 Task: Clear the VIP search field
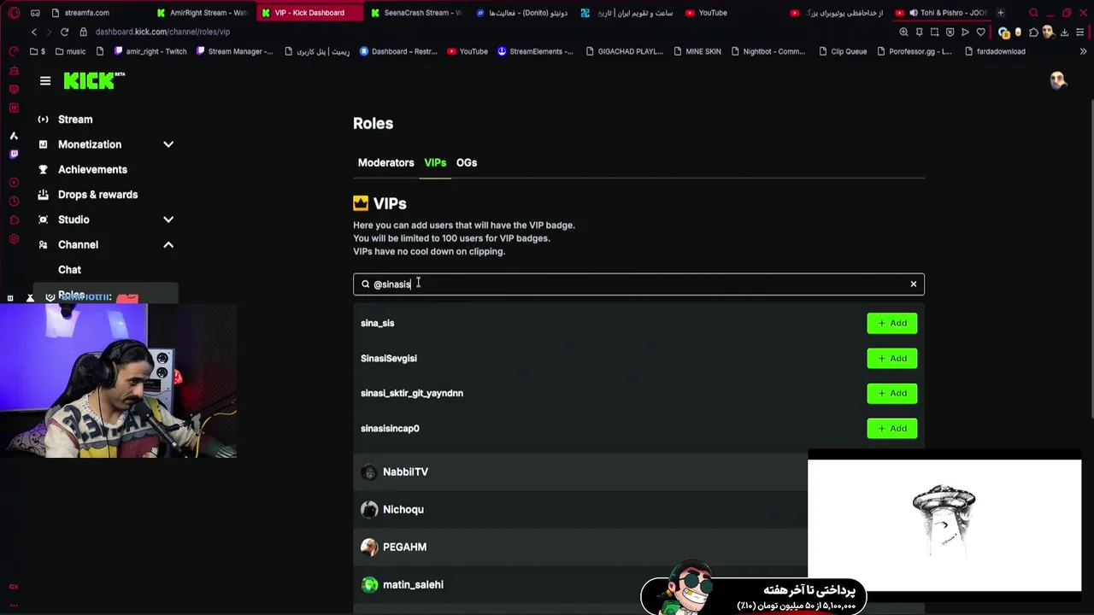pyautogui.click(x=914, y=284)
